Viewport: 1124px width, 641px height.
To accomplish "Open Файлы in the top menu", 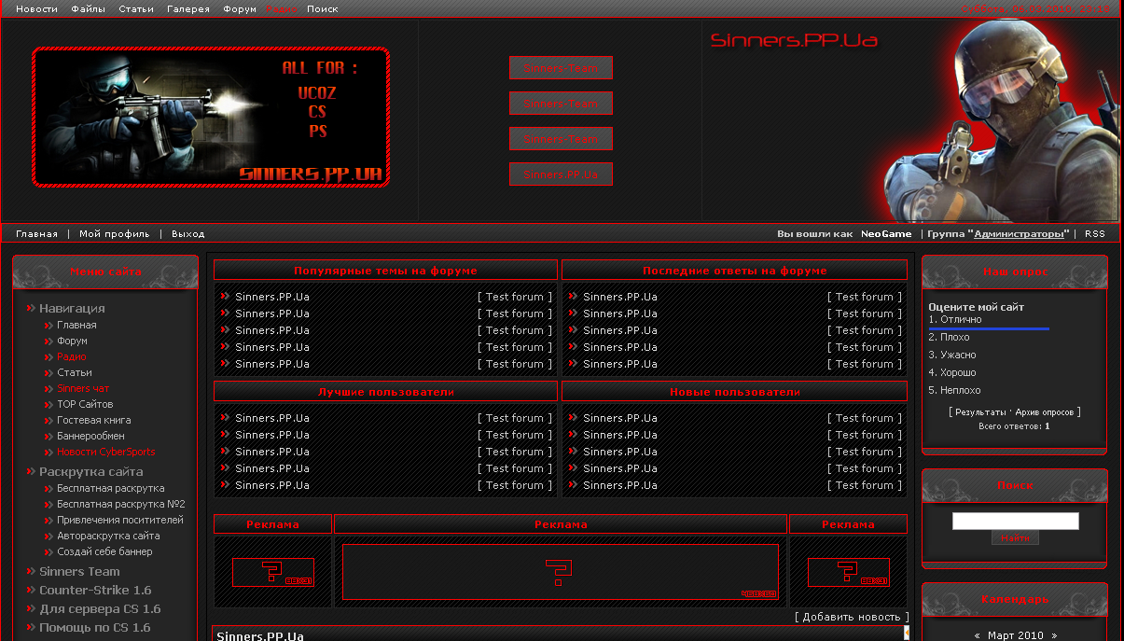I will coord(88,8).
